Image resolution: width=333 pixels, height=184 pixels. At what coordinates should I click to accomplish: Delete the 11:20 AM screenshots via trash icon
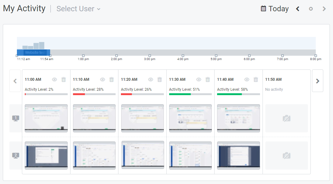pos(160,79)
